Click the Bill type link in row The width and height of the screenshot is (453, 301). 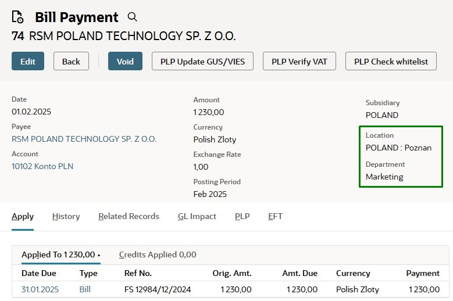pos(85,289)
